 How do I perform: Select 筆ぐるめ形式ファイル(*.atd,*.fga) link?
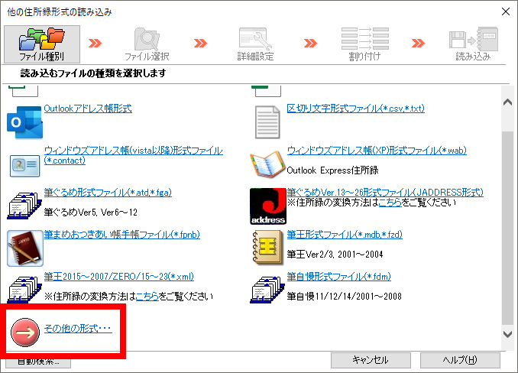(108, 193)
